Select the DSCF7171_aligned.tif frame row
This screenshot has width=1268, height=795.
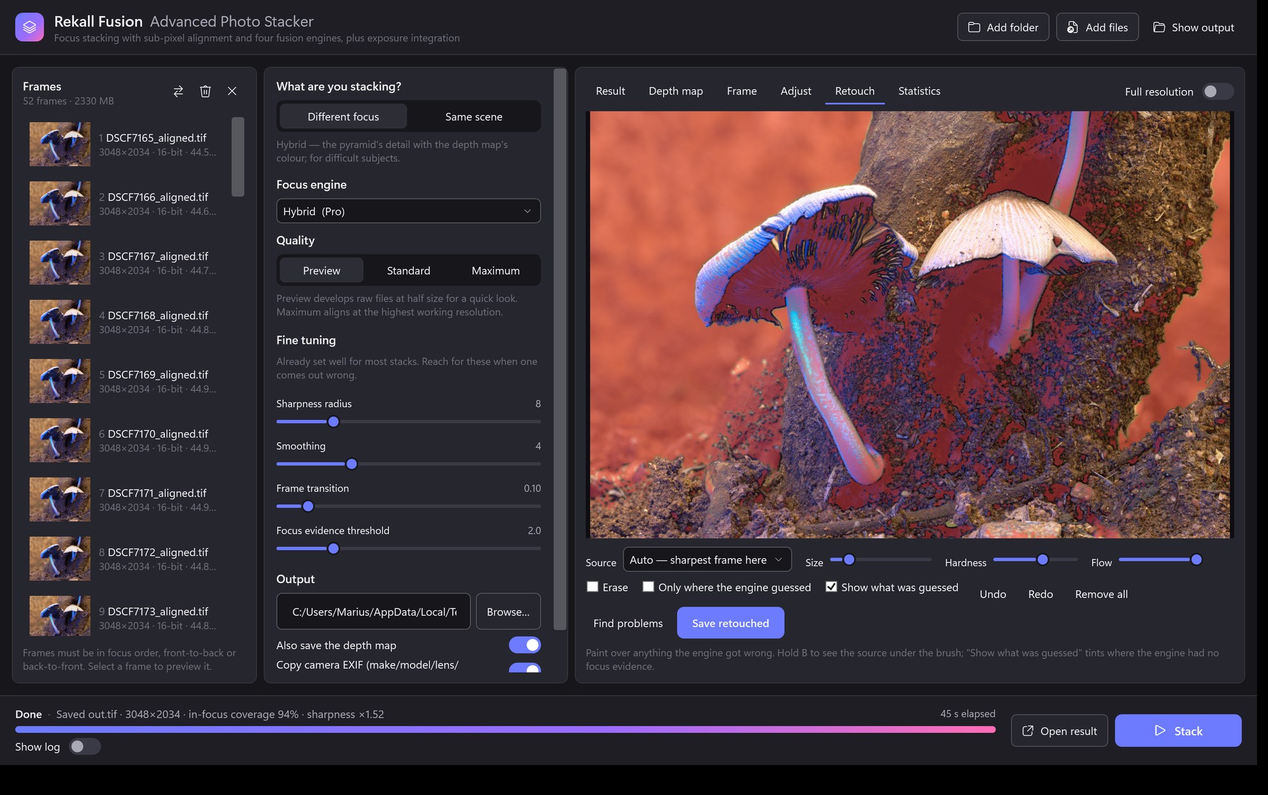click(127, 500)
